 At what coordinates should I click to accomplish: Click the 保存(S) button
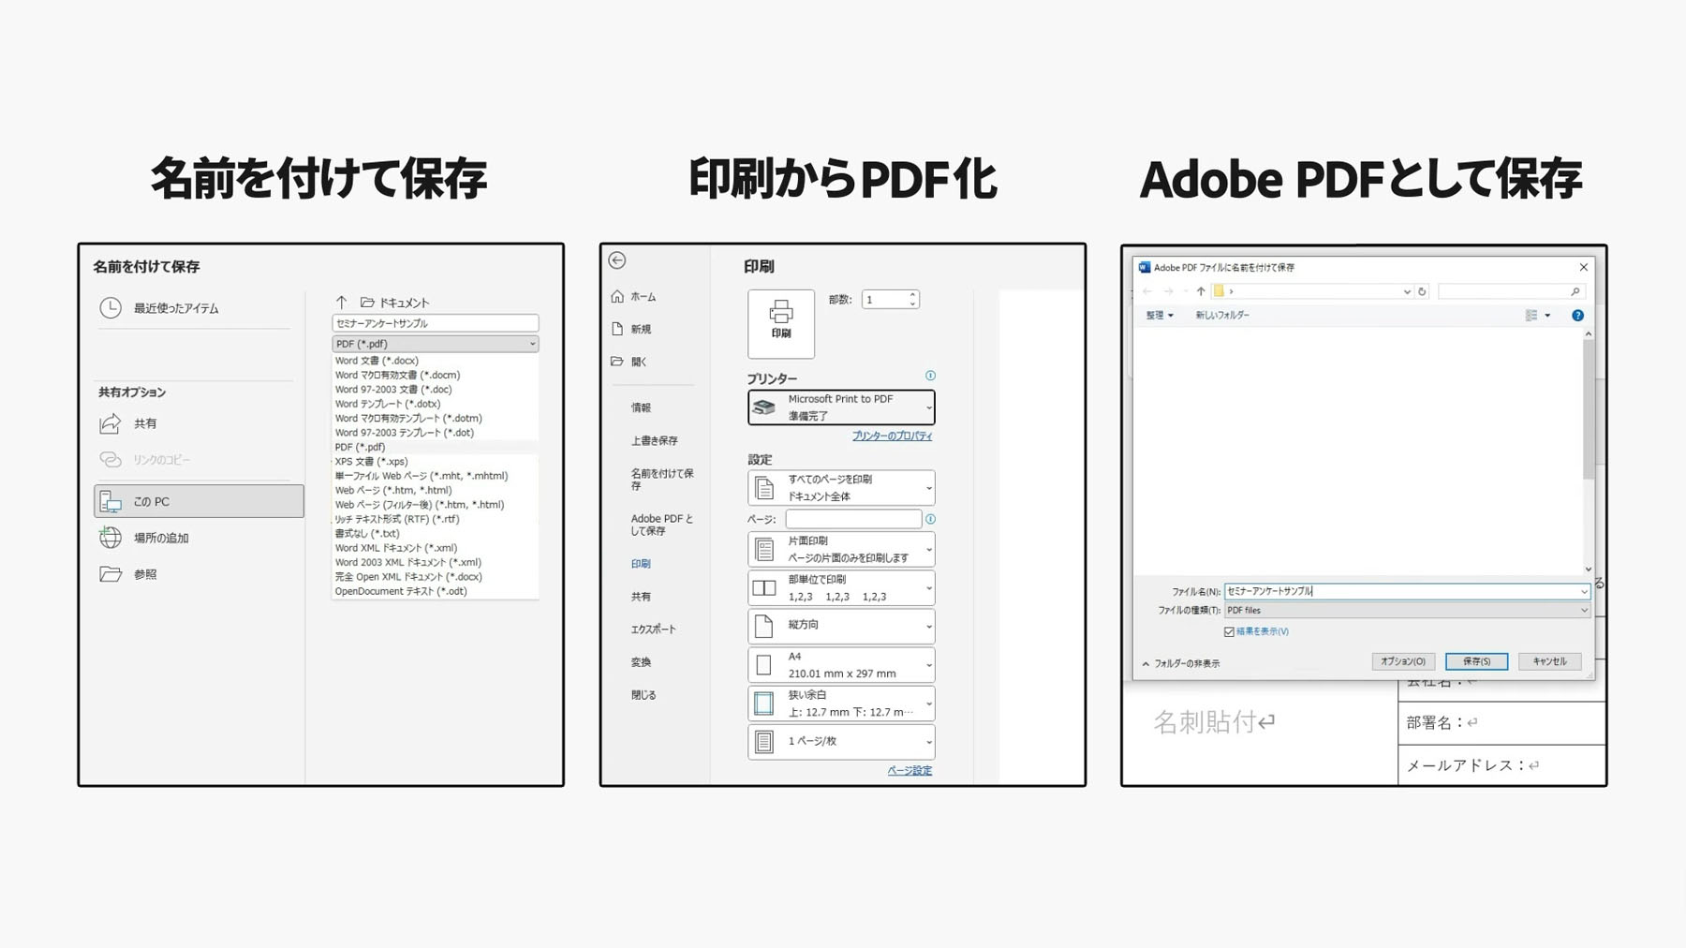pyautogui.click(x=1476, y=661)
